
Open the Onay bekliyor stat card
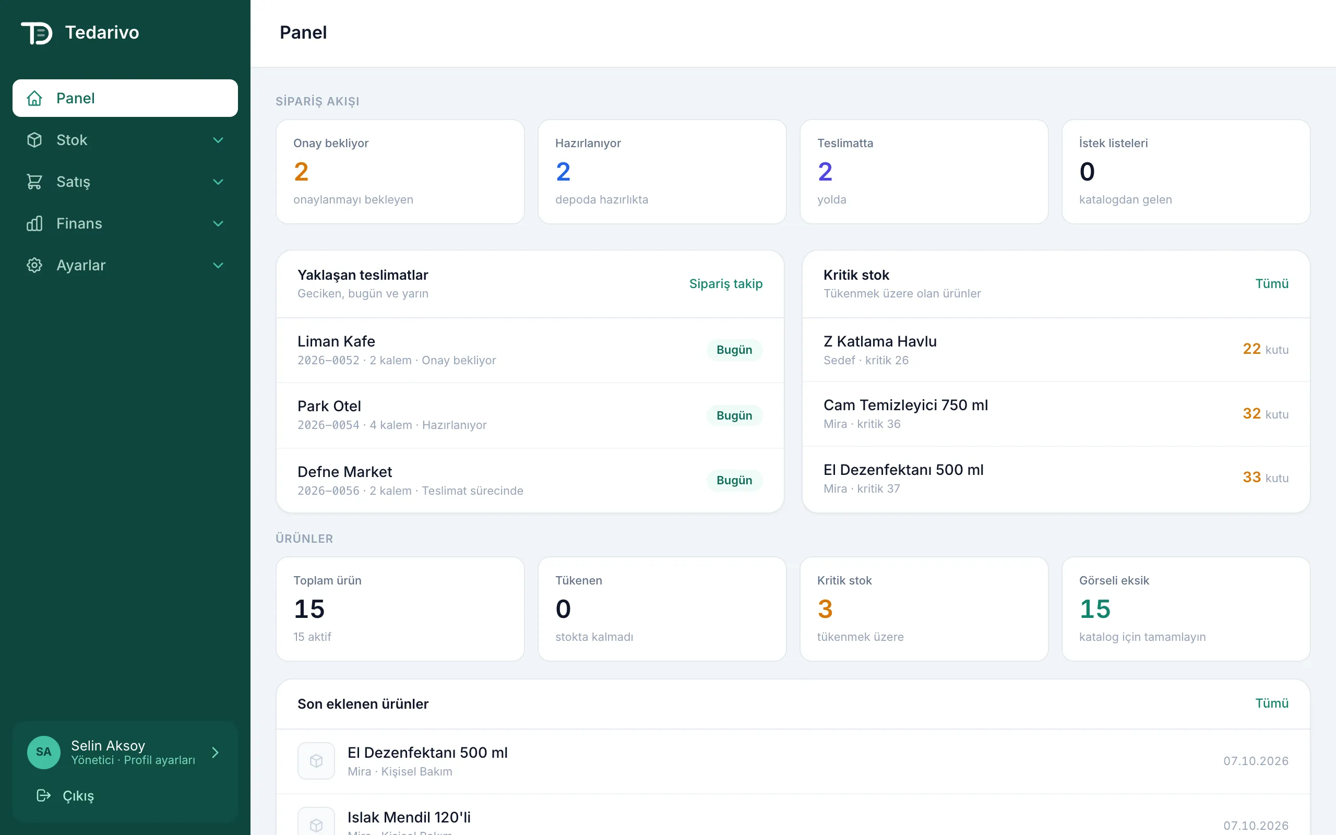coord(400,172)
